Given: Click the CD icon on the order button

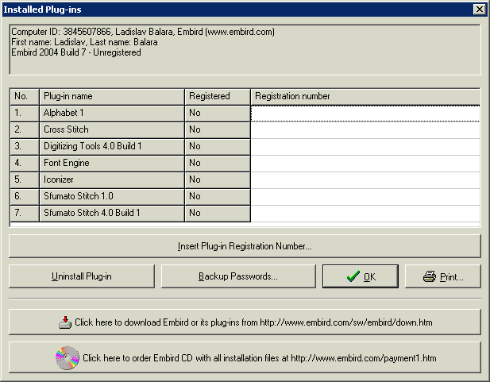Looking at the screenshot, I should (x=68, y=357).
